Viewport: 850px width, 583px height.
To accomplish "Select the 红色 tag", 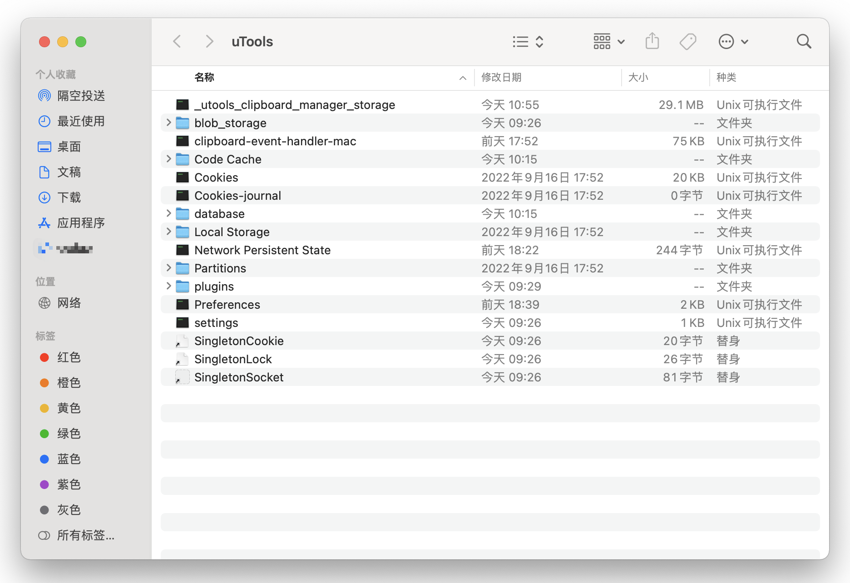I will (60, 357).
